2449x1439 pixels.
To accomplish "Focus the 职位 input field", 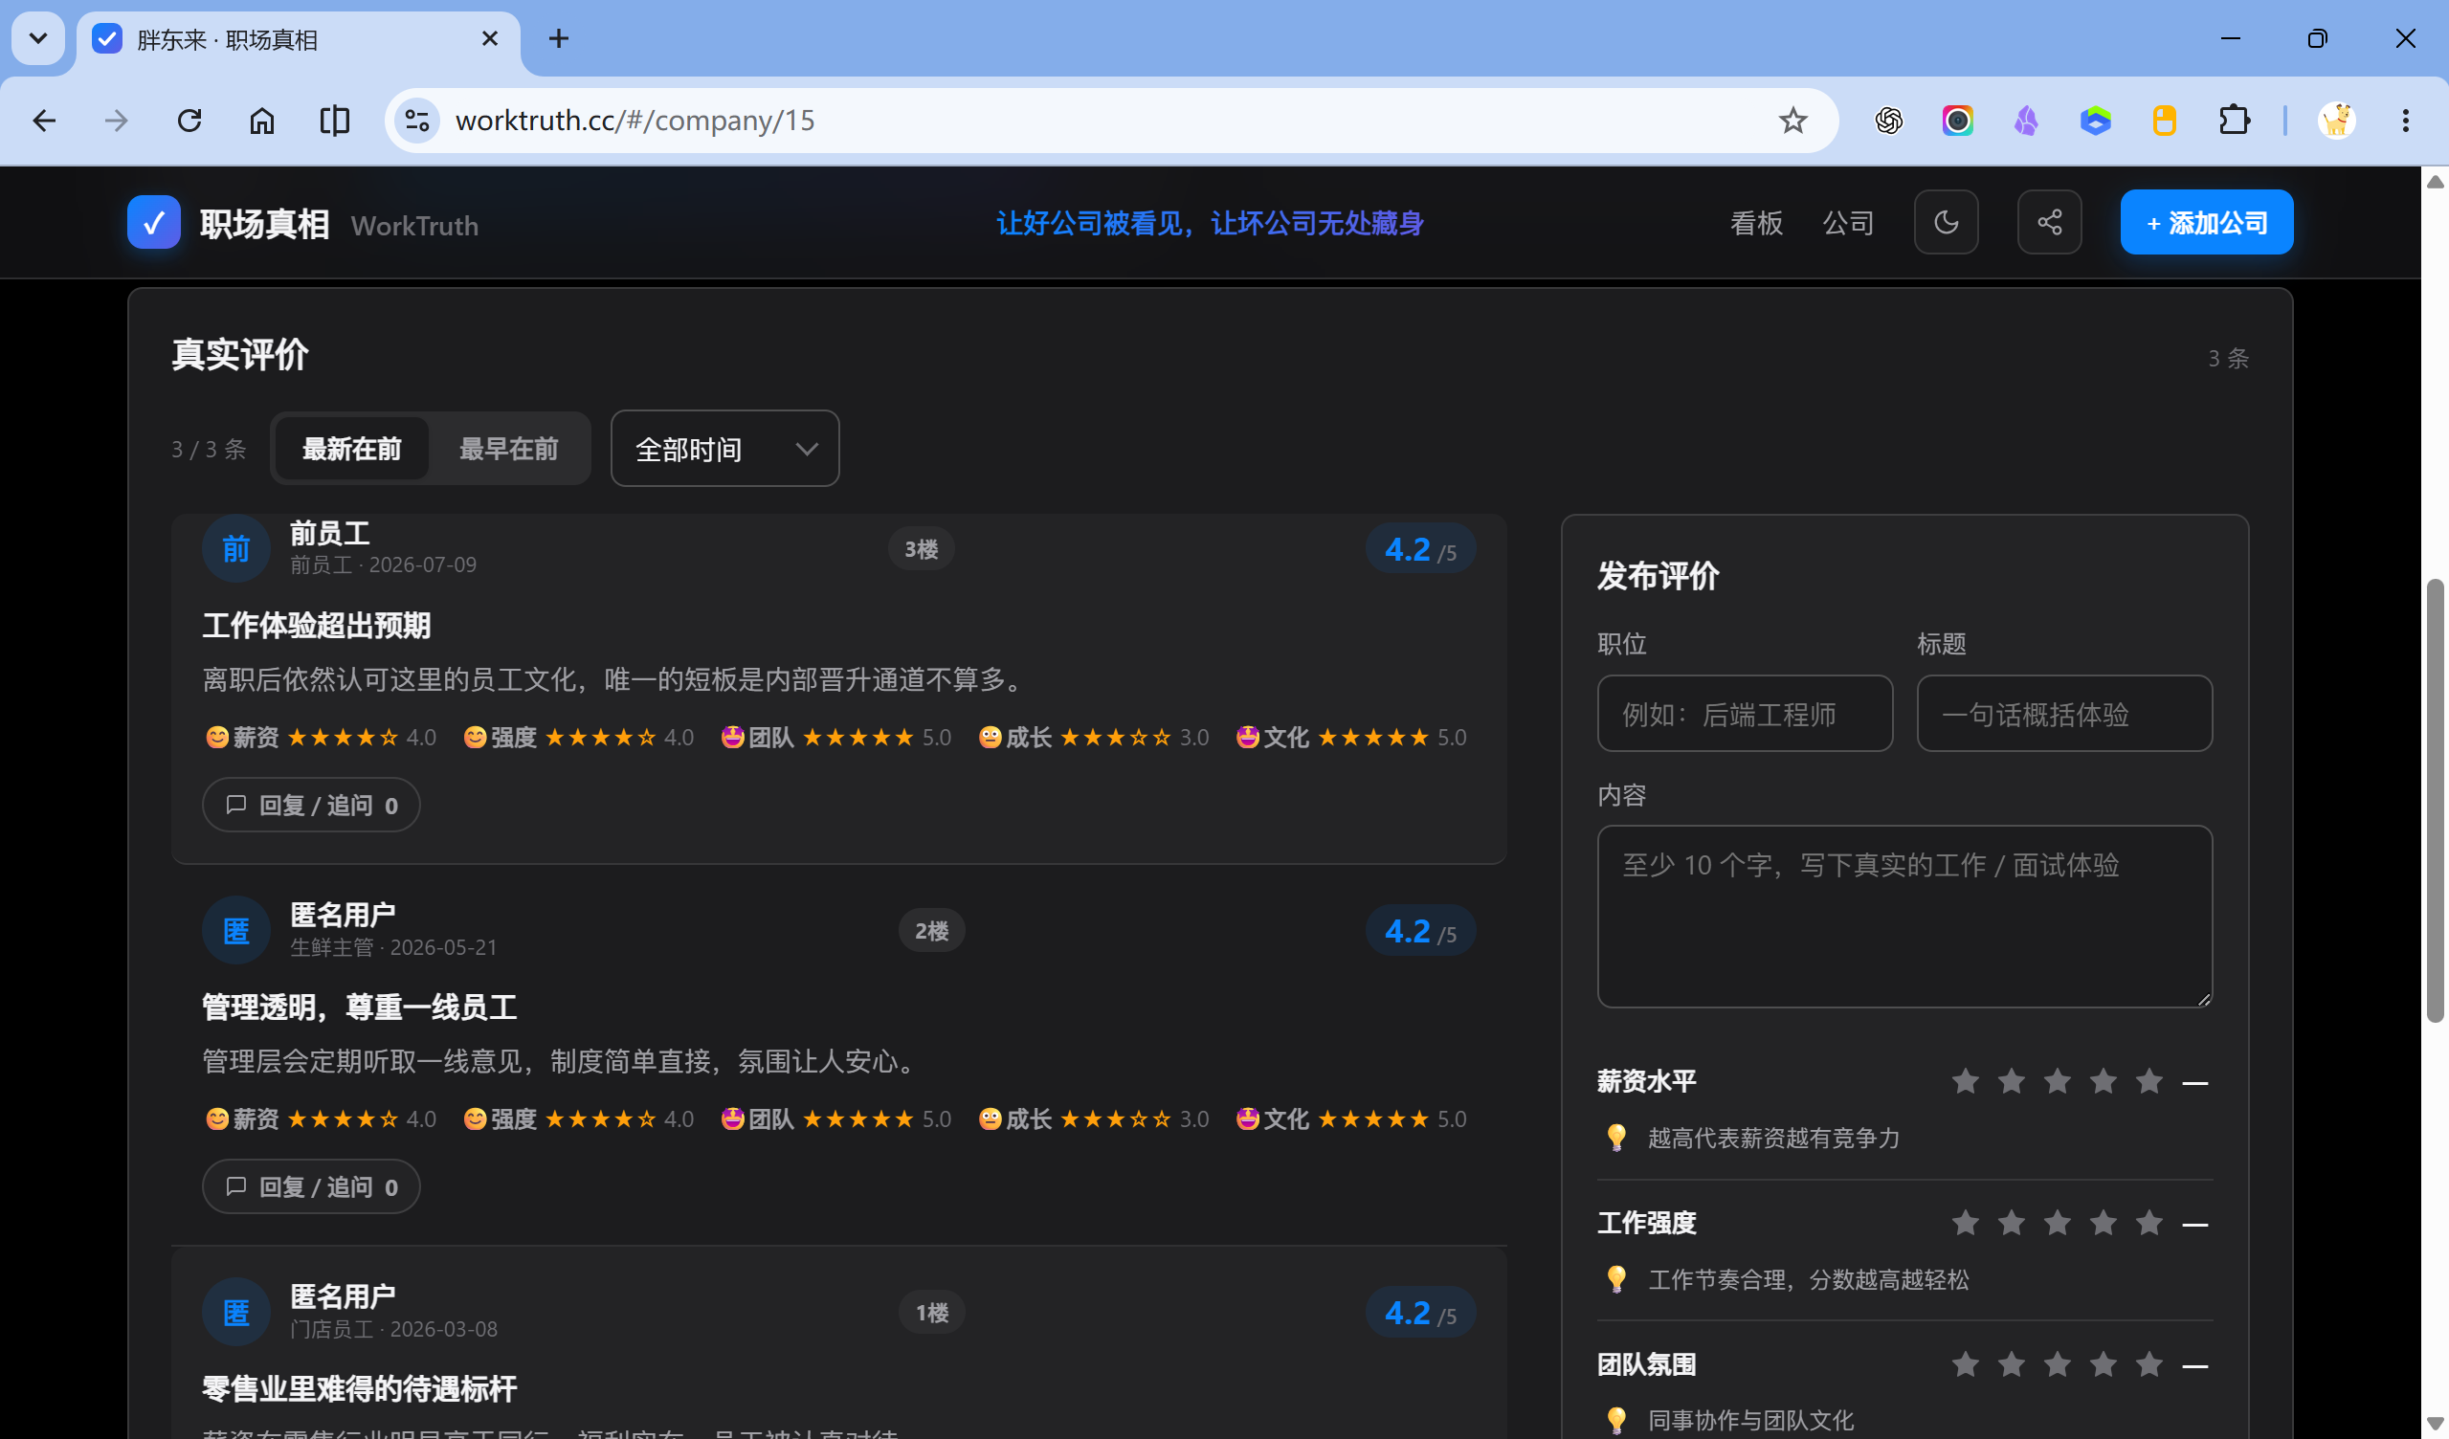I will [x=1745, y=714].
